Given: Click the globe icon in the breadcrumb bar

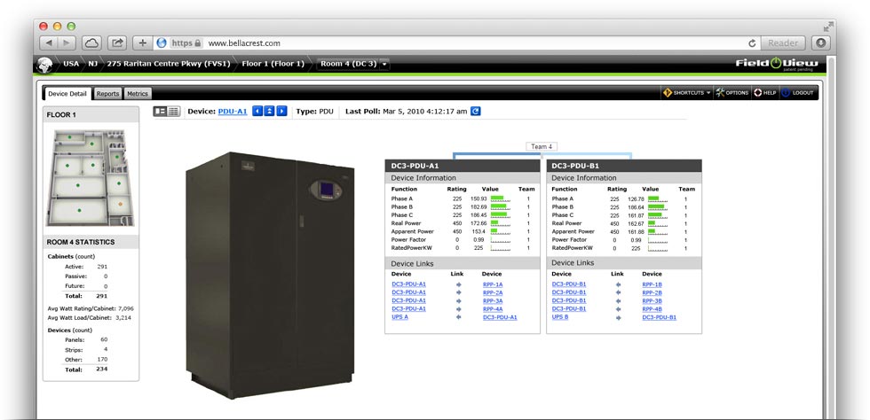Looking at the screenshot, I should [x=44, y=65].
